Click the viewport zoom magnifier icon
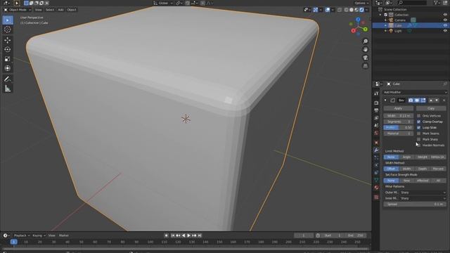The image size is (450, 253). point(366,41)
